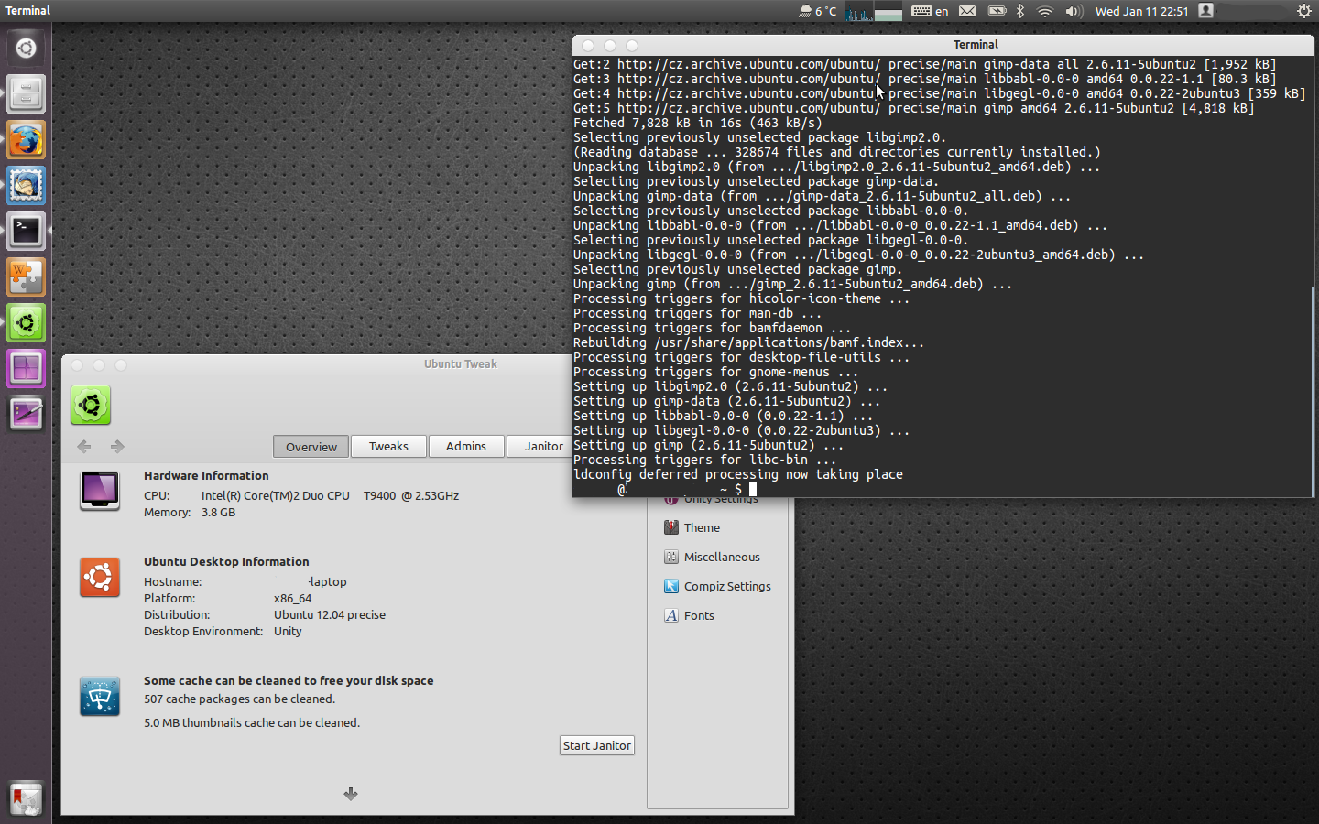Image resolution: width=1319 pixels, height=824 pixels.
Task: Switch to Terminal via launcher icon
Action: [26, 232]
